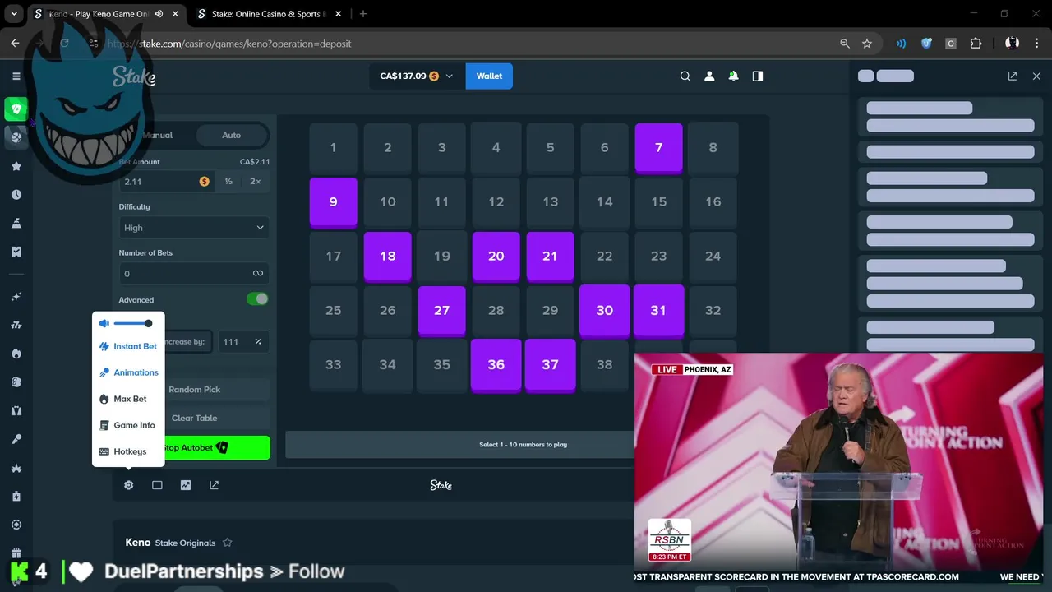
Task: Open the Difficulty High dropdown
Action: (194, 228)
